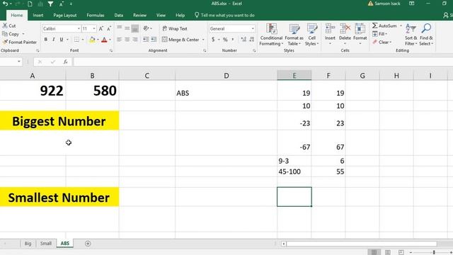Switch to the Big sheet tab
The height and width of the screenshot is (255, 453).
[x=28, y=244]
